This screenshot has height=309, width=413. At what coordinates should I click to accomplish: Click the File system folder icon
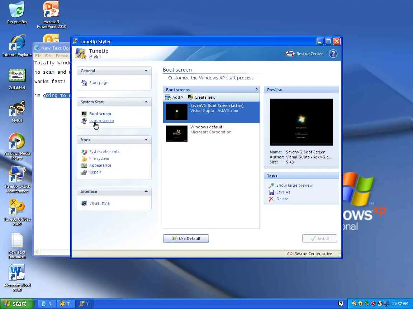pos(84,158)
